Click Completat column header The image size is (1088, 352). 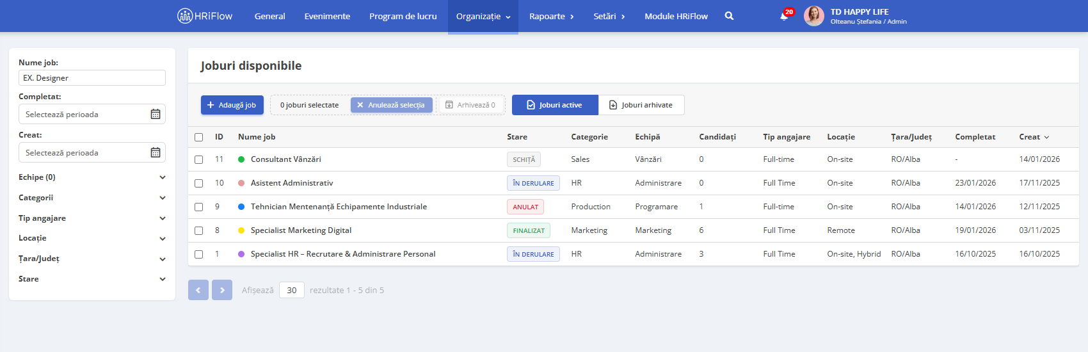click(975, 137)
